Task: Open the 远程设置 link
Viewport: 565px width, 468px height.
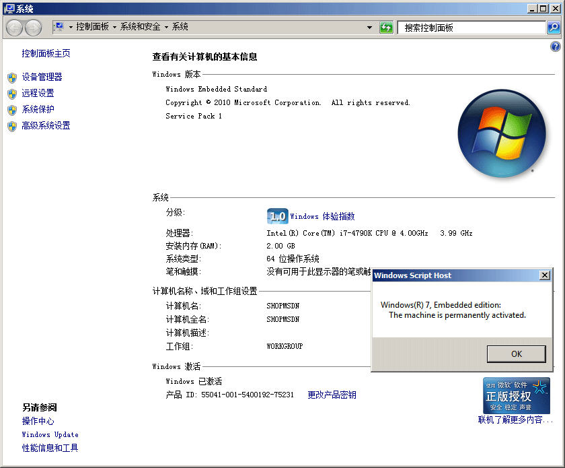Action: (38, 94)
